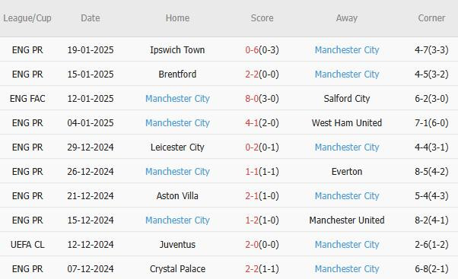458x279 pixels.
Task: Open the Aston Villa home team
Action: tap(177, 196)
